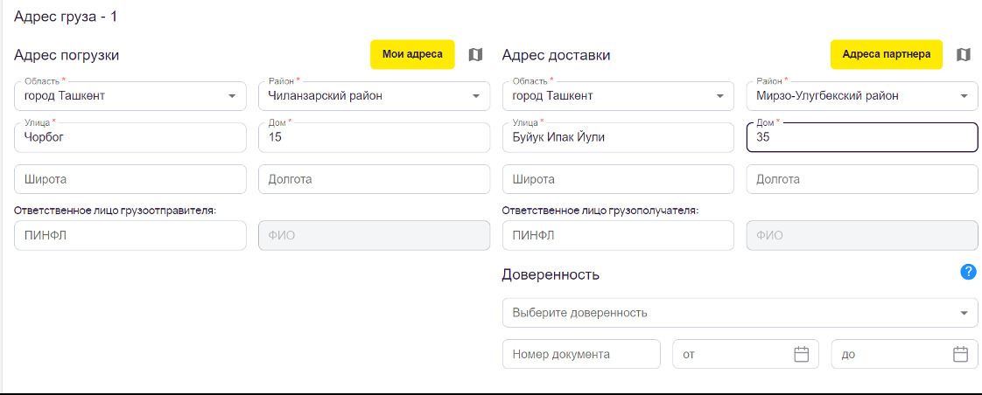Click the 'Адрес груза - 1' heading
The height and width of the screenshot is (395, 982).
click(x=66, y=17)
